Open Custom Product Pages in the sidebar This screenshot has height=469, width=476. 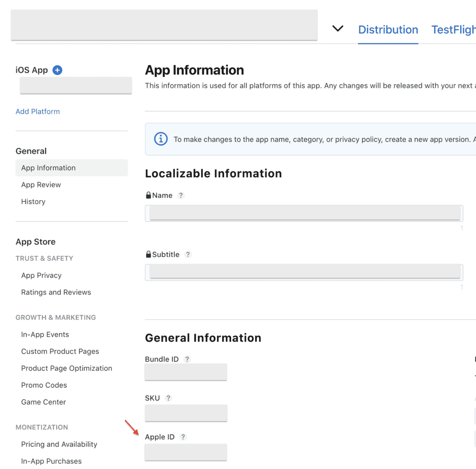click(x=60, y=351)
